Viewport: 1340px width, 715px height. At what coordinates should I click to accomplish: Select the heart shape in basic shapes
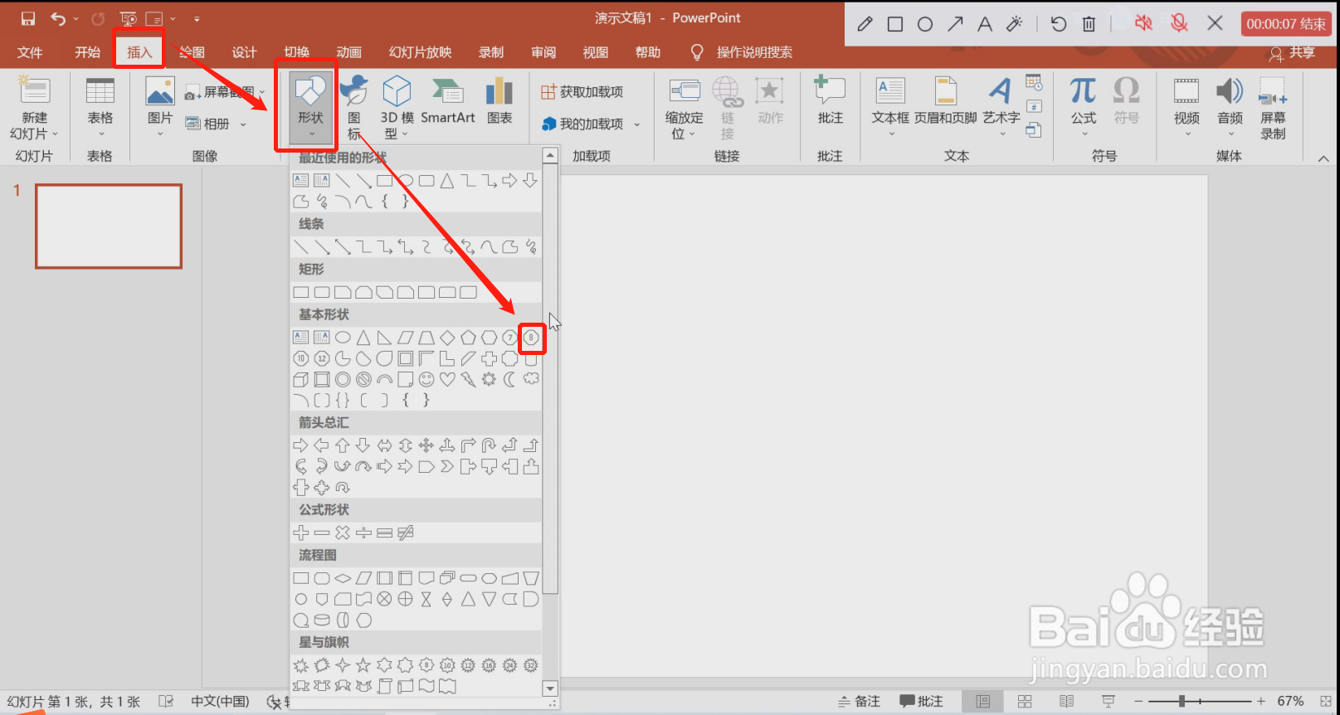(x=447, y=379)
